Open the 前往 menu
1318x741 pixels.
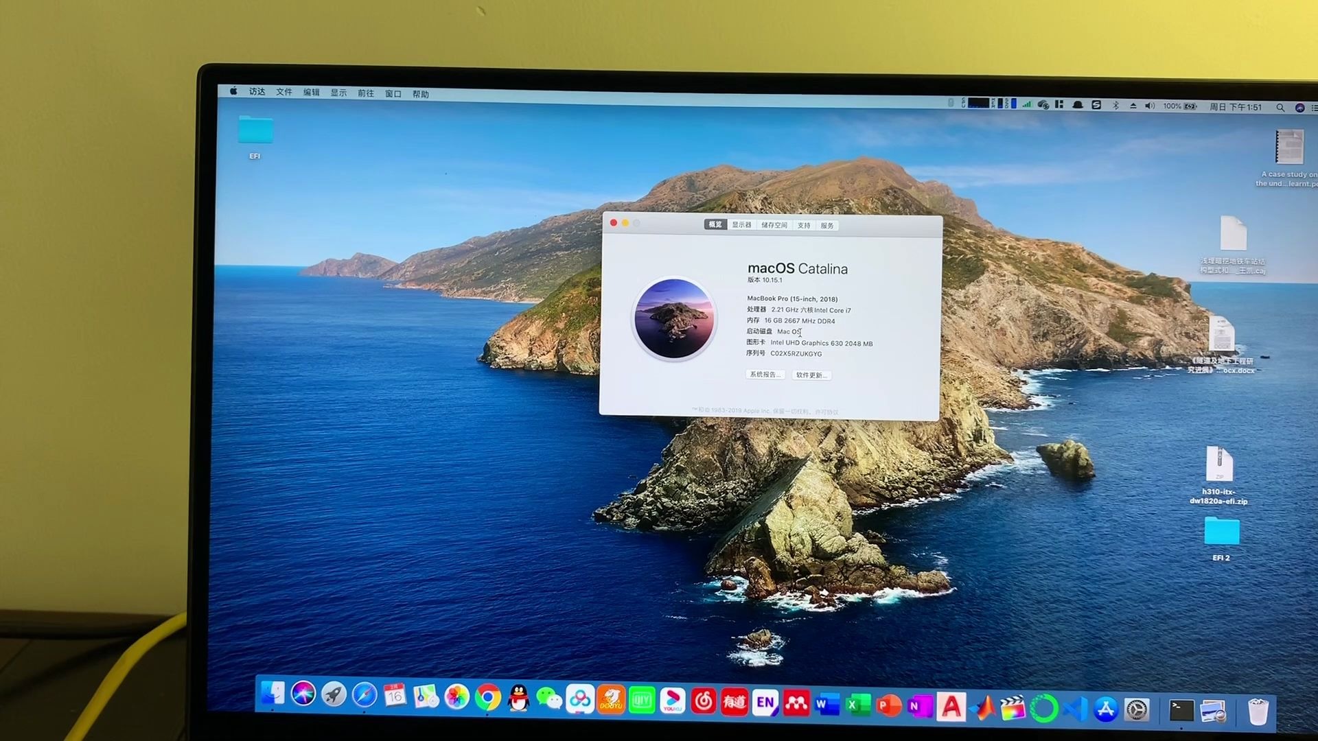point(366,93)
